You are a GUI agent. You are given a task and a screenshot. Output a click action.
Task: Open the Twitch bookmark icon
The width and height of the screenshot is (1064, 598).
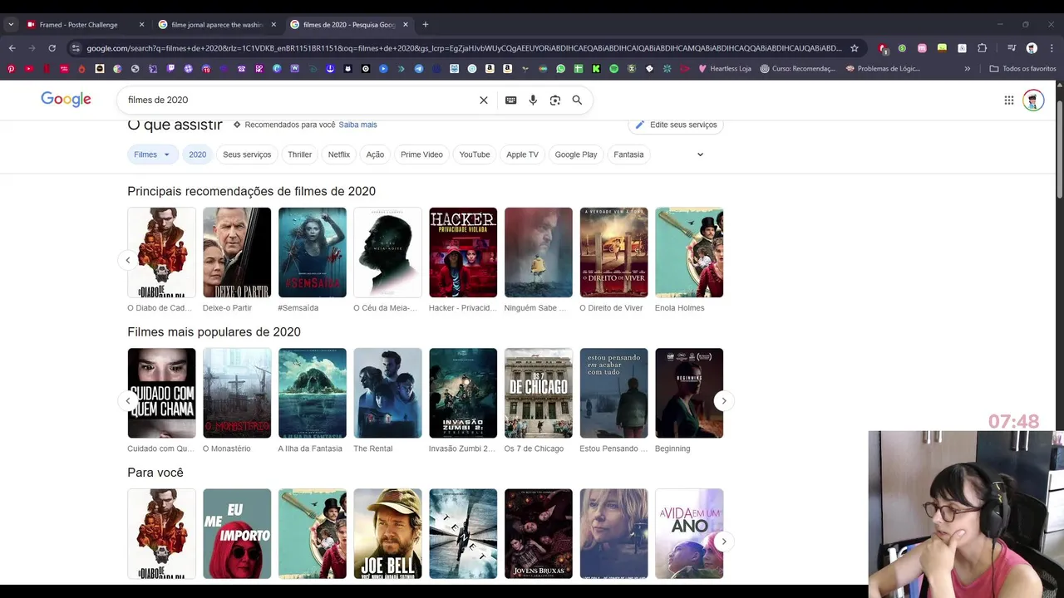170,69
